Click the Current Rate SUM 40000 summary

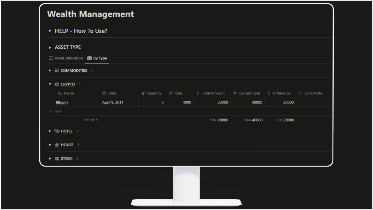click(254, 120)
